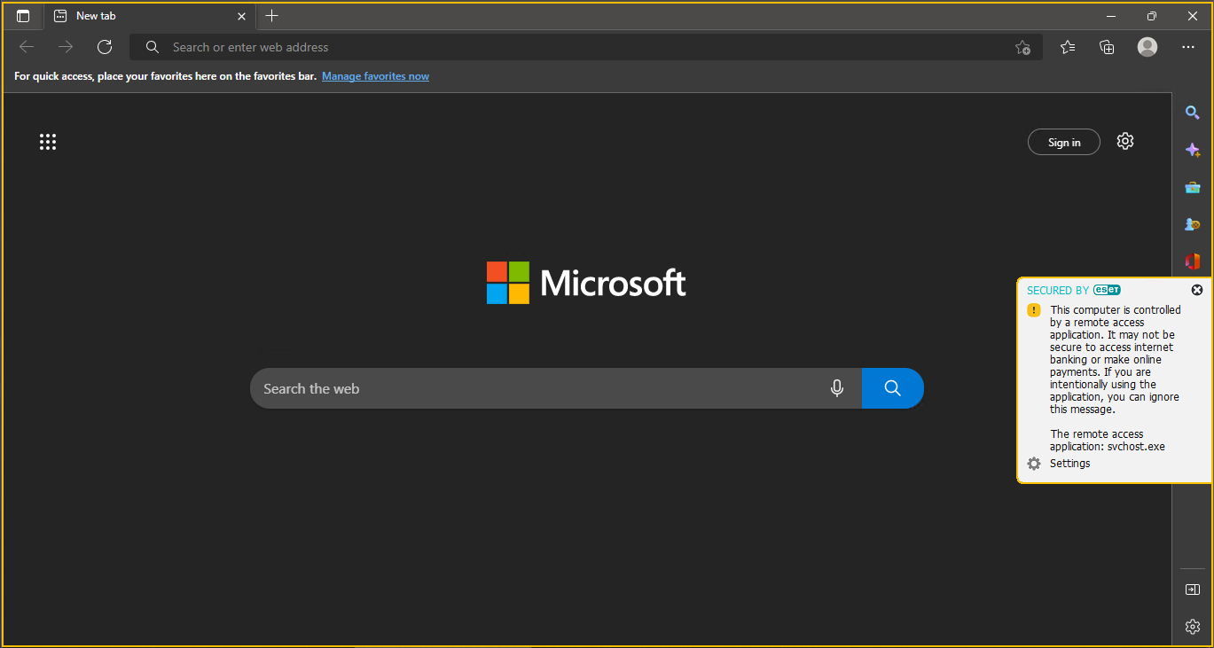Restore down the browser window
This screenshot has height=648, width=1214.
[1152, 16]
